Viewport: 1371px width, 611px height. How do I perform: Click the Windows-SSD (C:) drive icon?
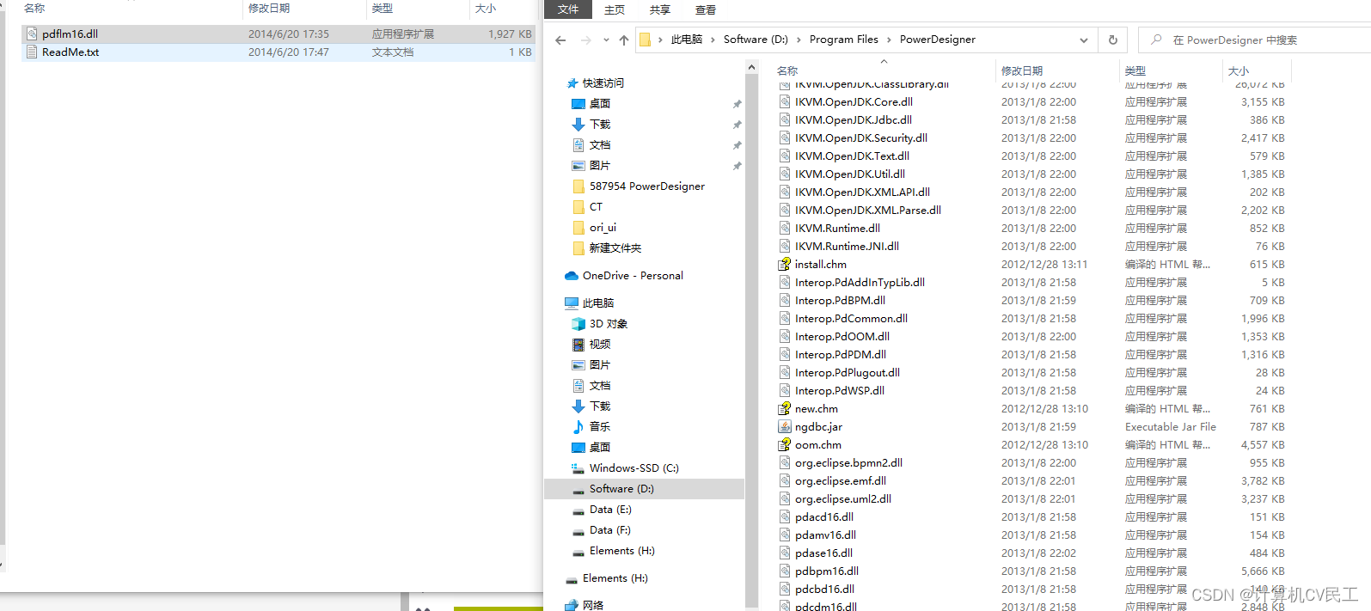point(578,468)
